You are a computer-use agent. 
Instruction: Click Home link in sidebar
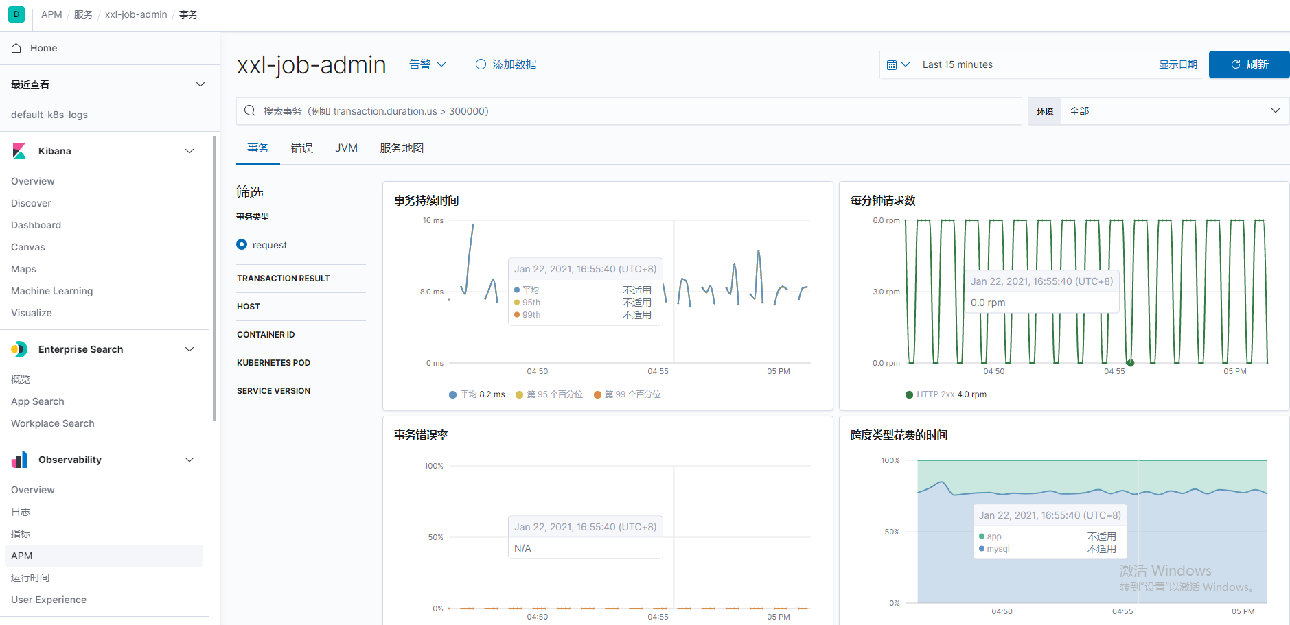pos(44,48)
